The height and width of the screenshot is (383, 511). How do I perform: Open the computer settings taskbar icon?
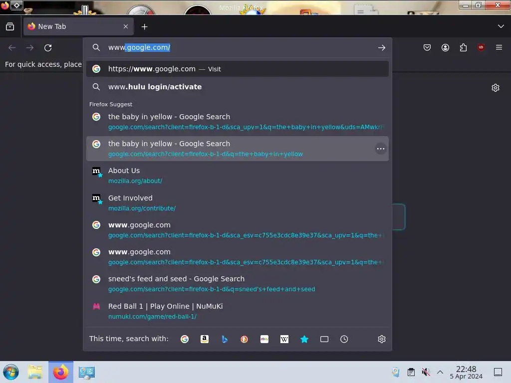click(x=87, y=373)
